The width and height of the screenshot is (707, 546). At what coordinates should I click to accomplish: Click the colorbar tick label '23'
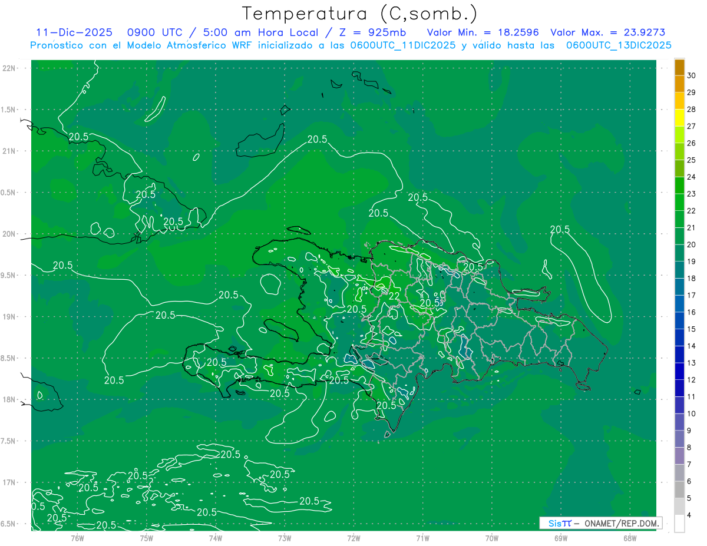coord(692,194)
